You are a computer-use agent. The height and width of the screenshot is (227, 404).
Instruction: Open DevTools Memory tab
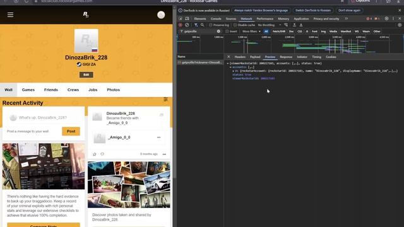click(283, 19)
